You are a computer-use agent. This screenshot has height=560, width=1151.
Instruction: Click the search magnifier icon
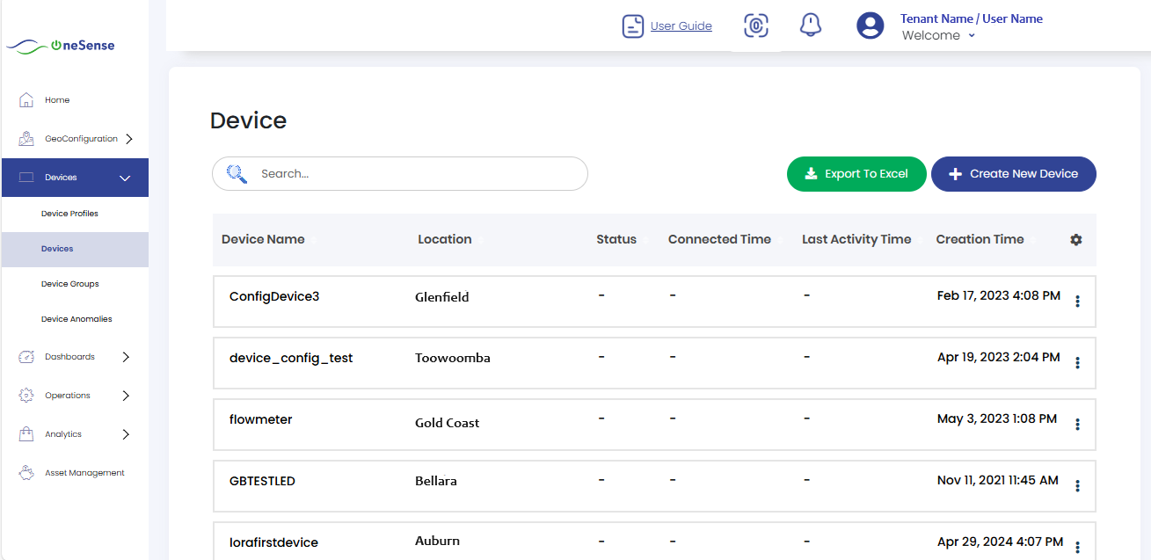point(237,173)
